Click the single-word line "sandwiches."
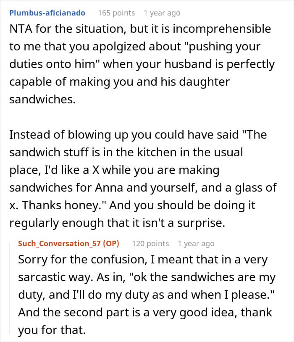Screen dimensions: 294x342 pos(42,100)
